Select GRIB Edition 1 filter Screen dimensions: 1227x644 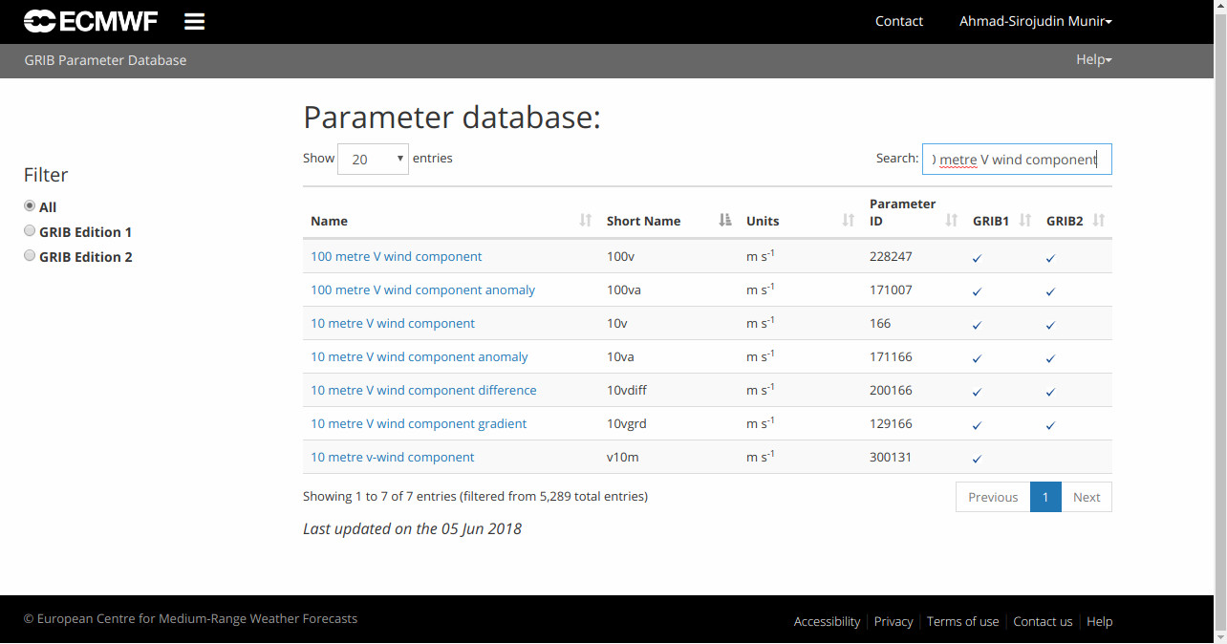click(x=30, y=231)
